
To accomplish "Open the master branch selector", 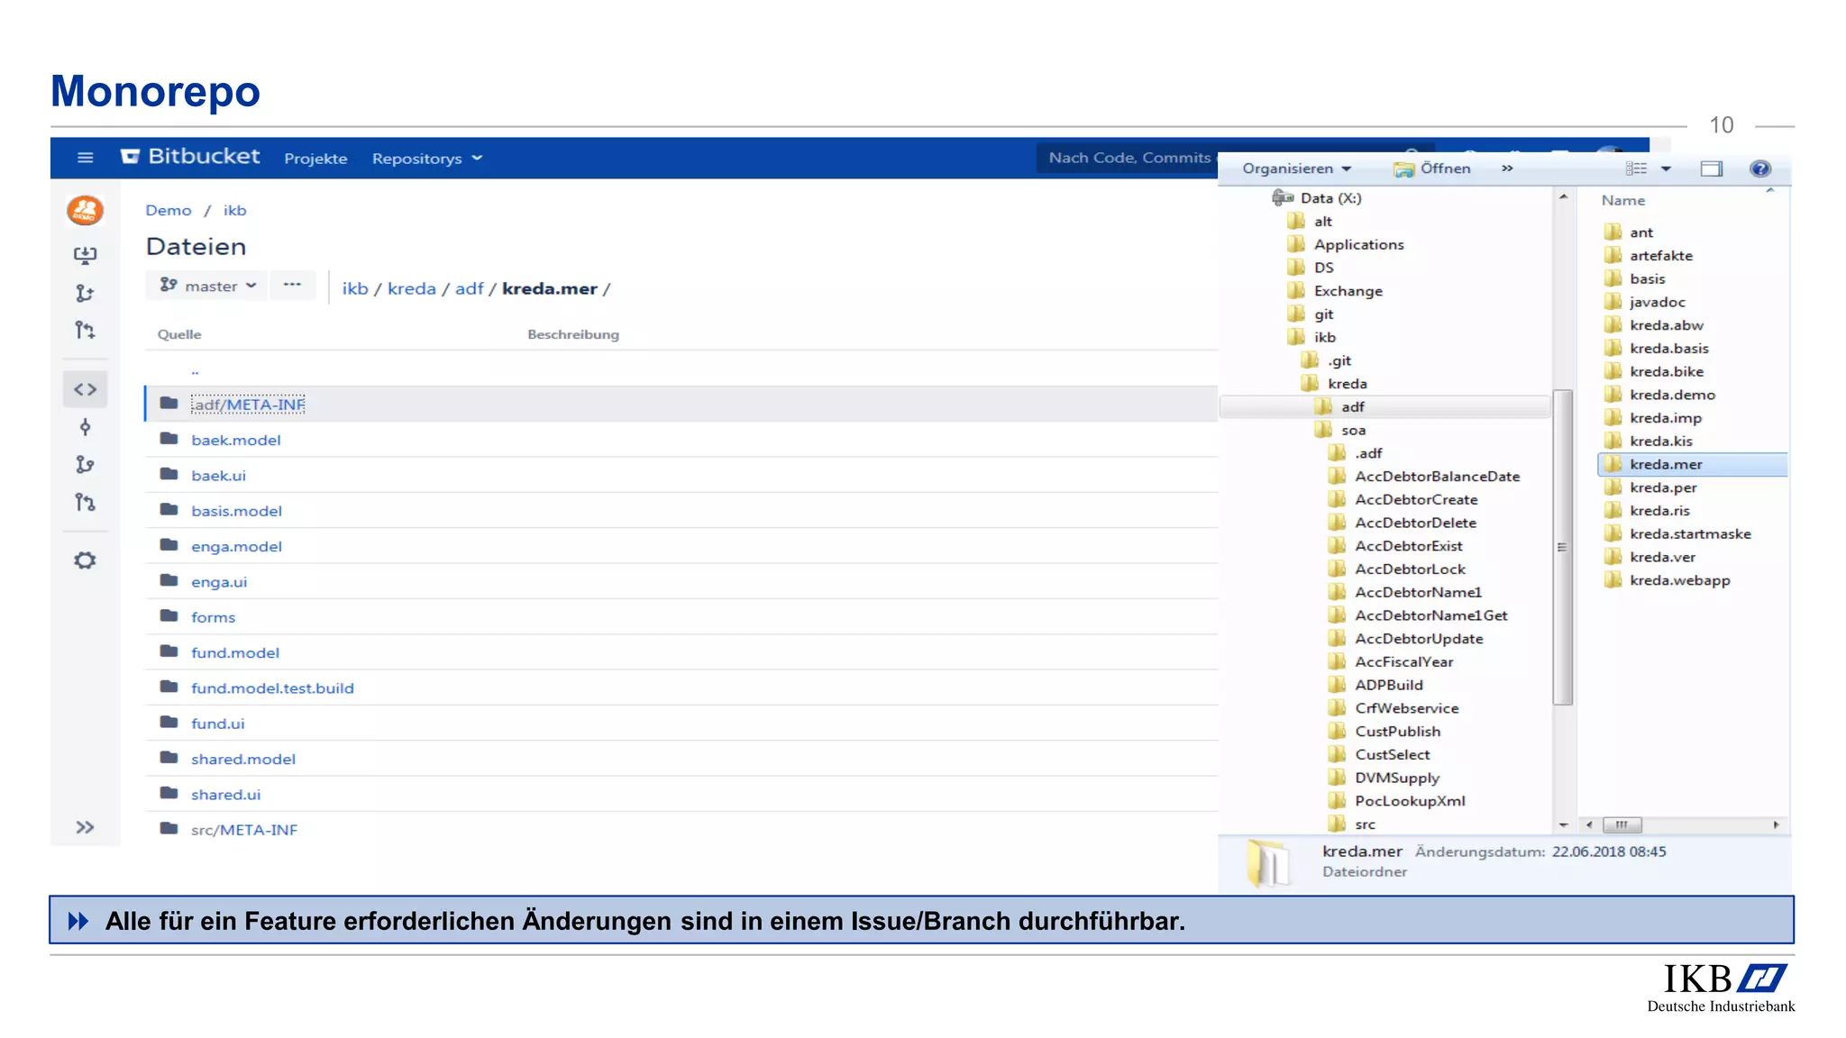I will (206, 286).
